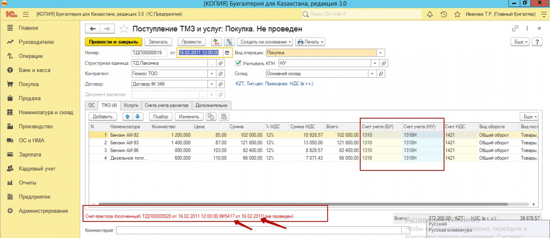Open the KZT, Тип цен price settings link

point(276,84)
